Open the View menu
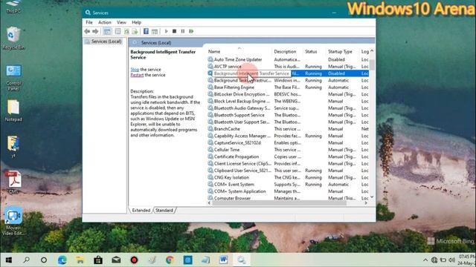Image resolution: width=476 pixels, height=267 pixels. tap(121, 22)
